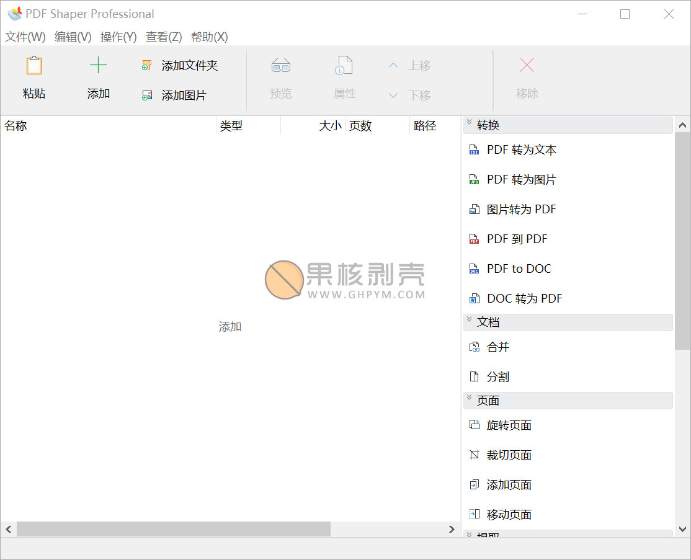Sort the list by 名称 column header
The height and width of the screenshot is (560, 691).
(16, 126)
